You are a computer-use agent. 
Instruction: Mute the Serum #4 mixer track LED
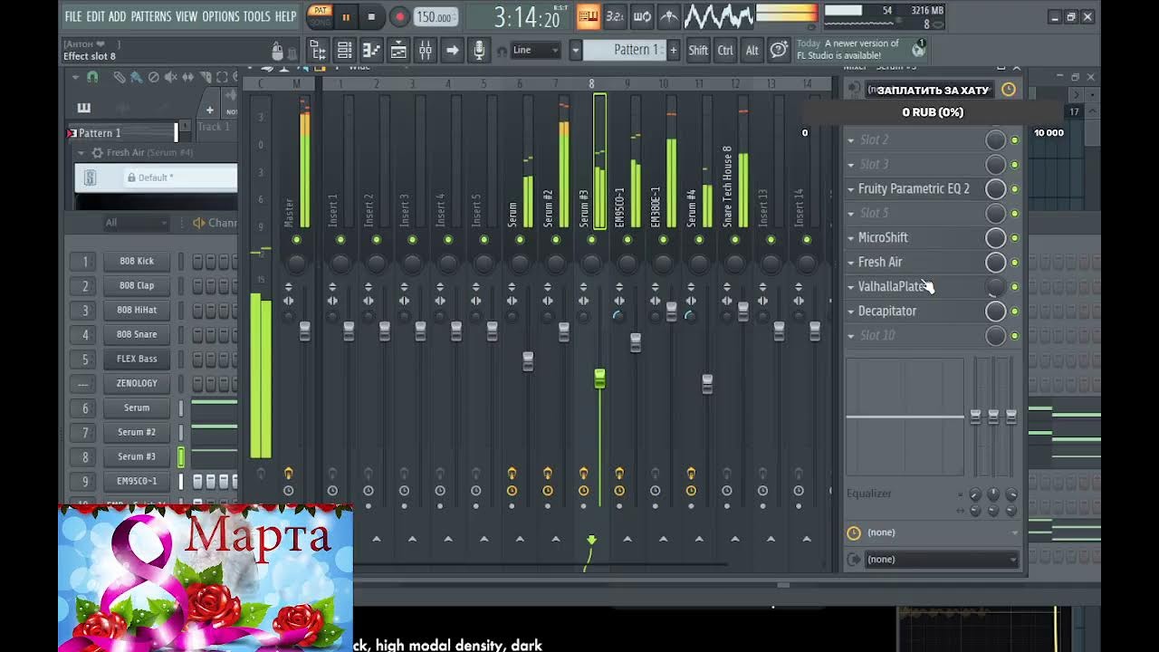coord(699,240)
